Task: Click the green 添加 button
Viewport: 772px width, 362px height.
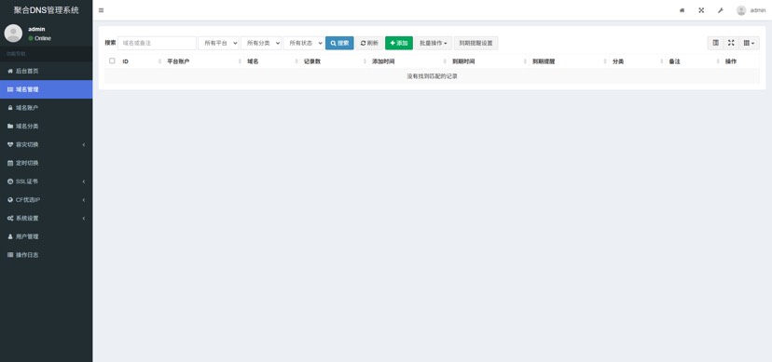Action: pyautogui.click(x=399, y=43)
